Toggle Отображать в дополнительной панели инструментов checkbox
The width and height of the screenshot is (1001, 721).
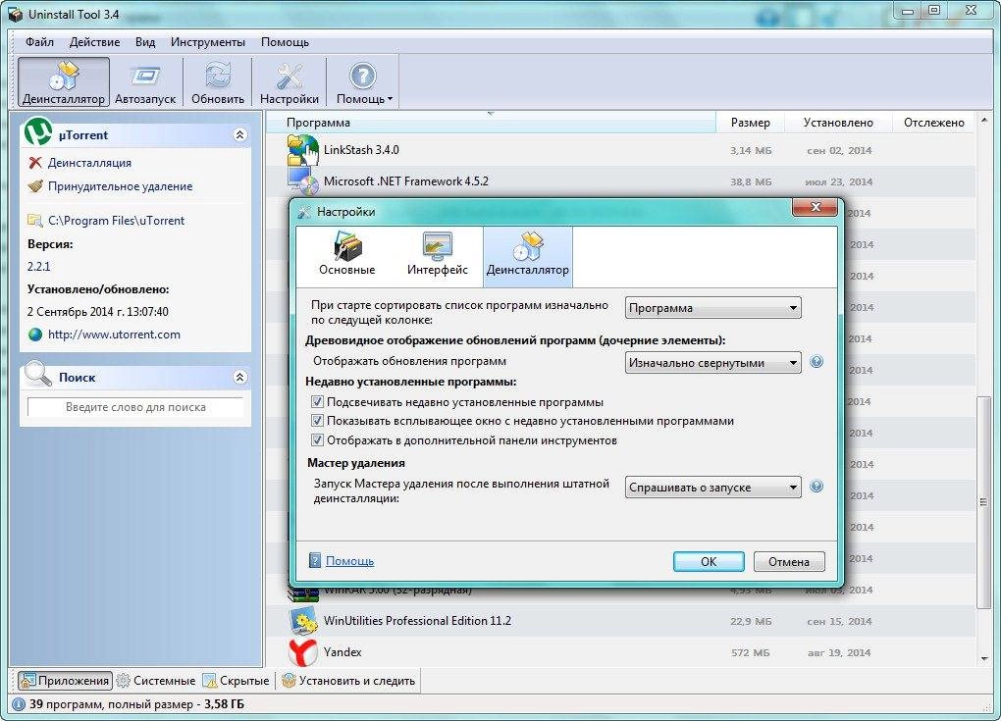(x=317, y=440)
